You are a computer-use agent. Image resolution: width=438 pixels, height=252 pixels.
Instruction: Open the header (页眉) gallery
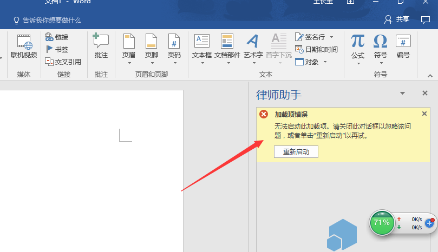(x=129, y=46)
